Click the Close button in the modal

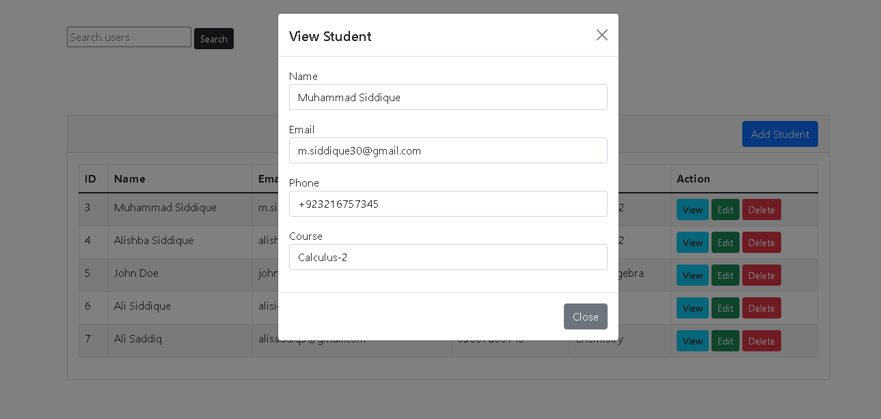[x=585, y=316]
